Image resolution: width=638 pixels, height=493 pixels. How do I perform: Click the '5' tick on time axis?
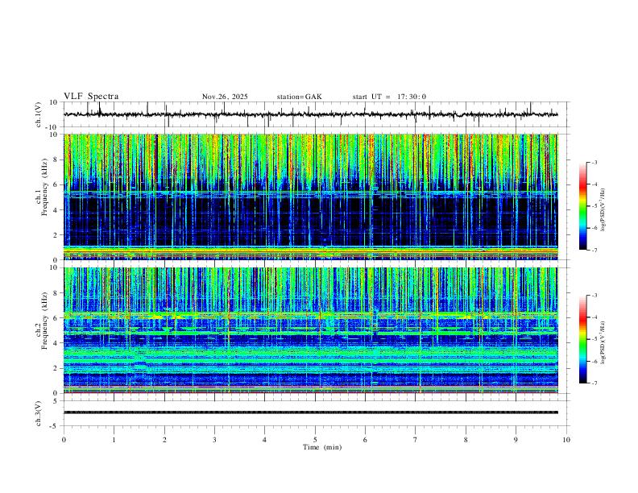point(315,440)
